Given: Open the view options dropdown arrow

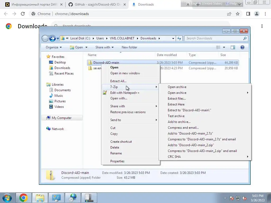Looking at the screenshot, I should 224,47.
